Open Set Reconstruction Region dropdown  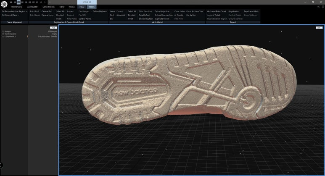point(15,11)
